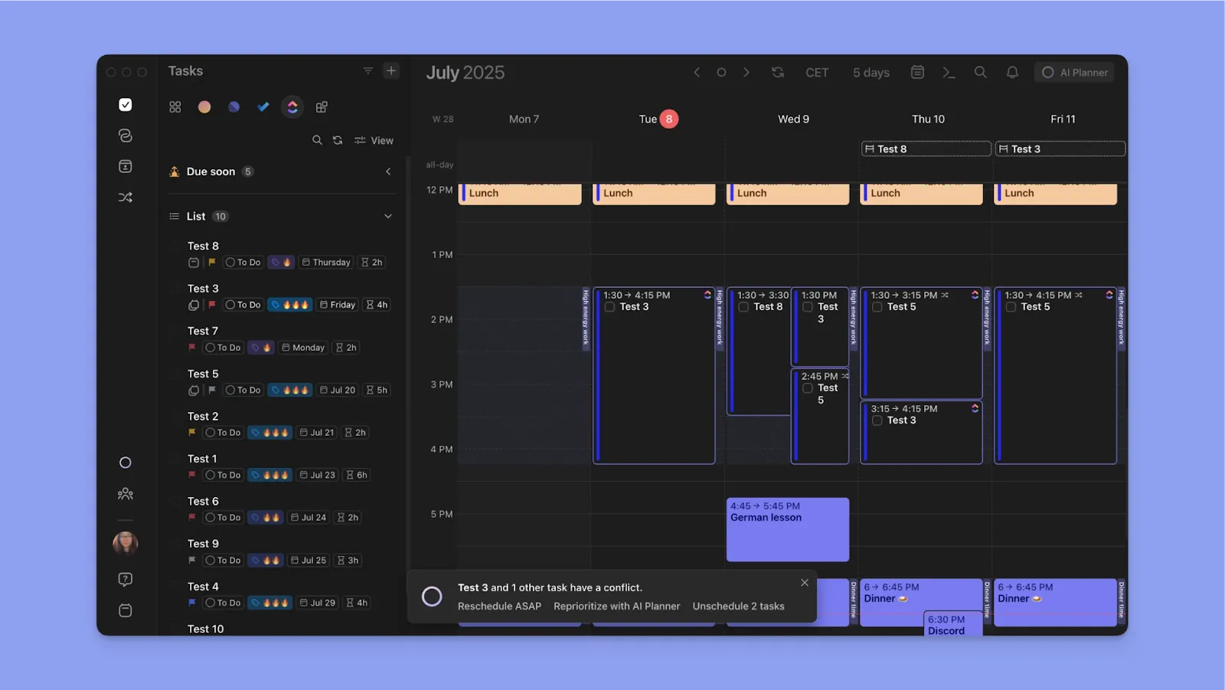This screenshot has width=1225, height=690.
Task: Change the Friday due date of Test 3
Action: click(338, 305)
